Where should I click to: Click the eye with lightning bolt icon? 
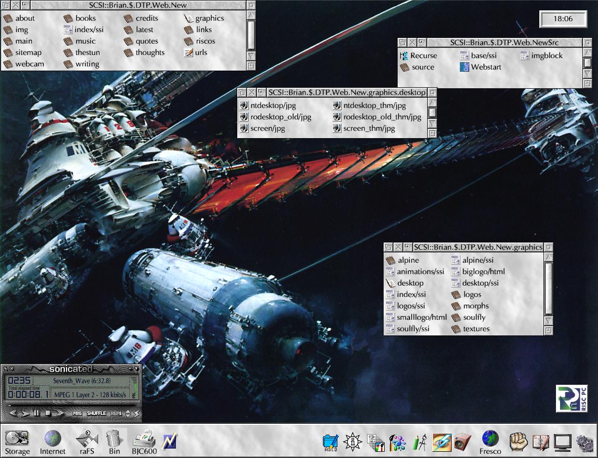click(442, 443)
